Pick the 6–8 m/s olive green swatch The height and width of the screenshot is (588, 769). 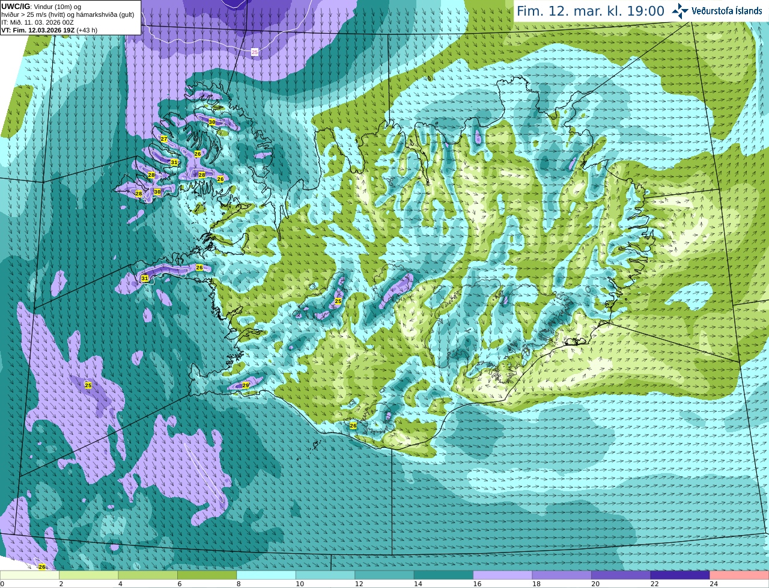[207, 575]
